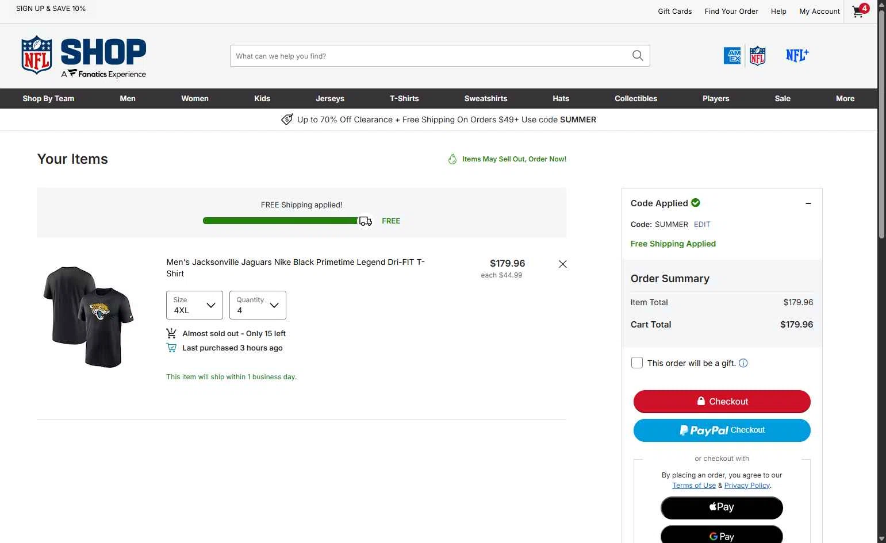The image size is (886, 543).
Task: Open the Sweatshirts menu
Action: (x=486, y=98)
